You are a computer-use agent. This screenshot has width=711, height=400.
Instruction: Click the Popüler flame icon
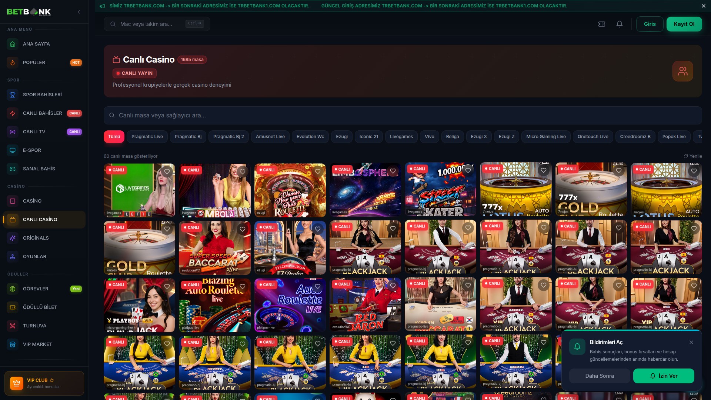(x=12, y=62)
